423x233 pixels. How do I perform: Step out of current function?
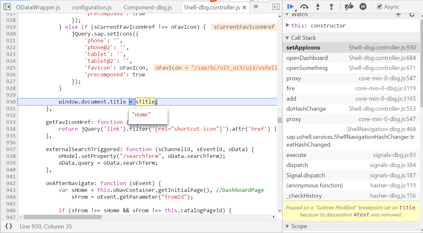331,6
